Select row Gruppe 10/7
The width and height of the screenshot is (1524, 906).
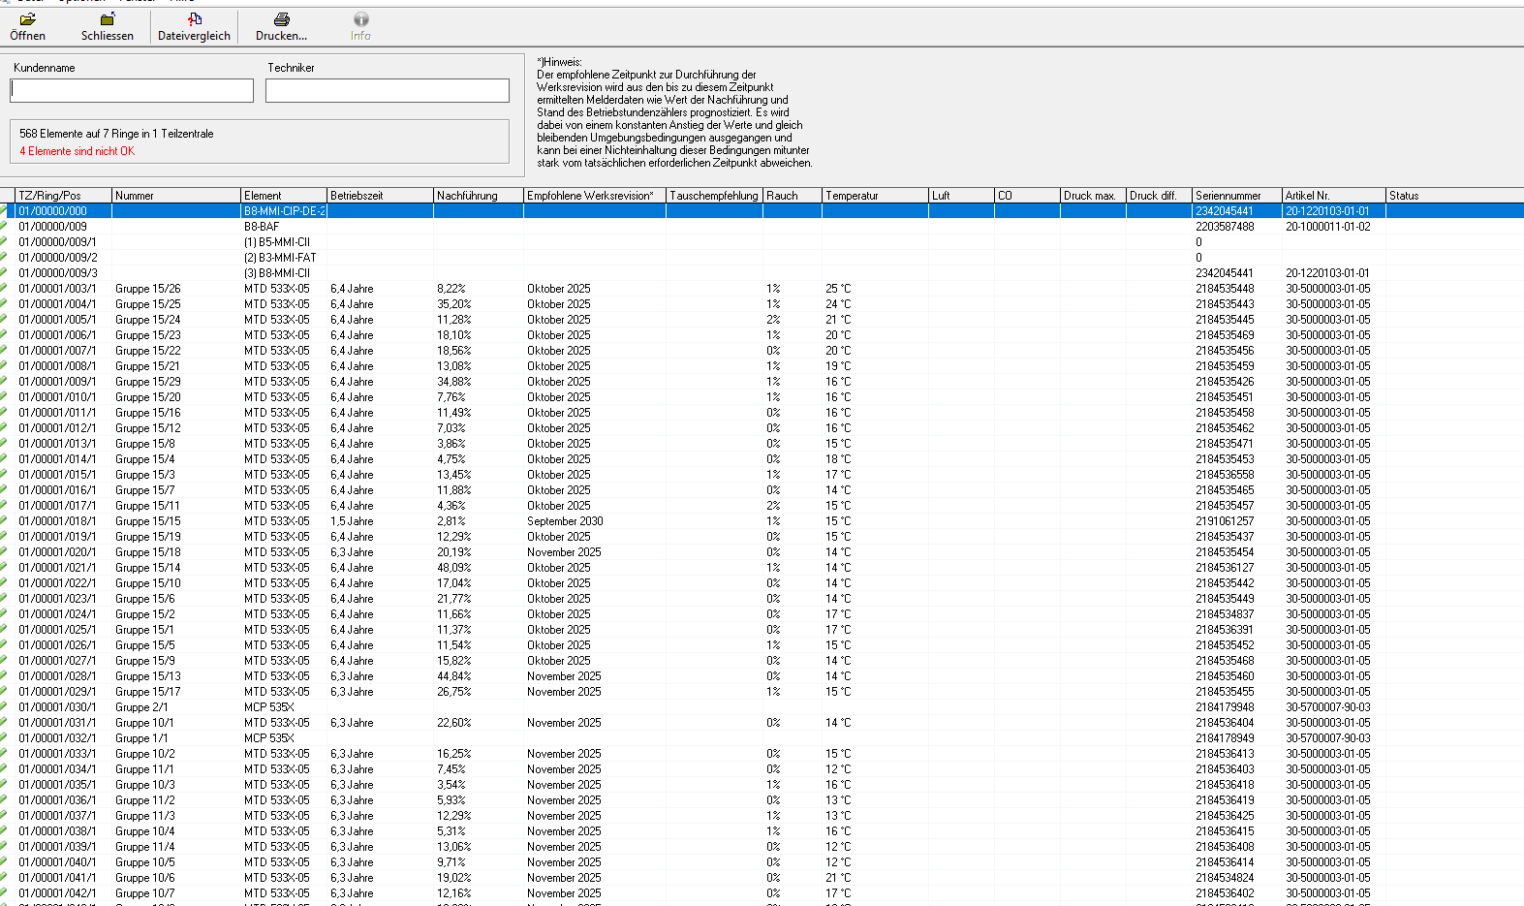(762, 893)
